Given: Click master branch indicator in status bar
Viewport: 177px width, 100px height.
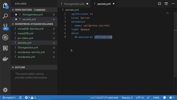Looking at the screenshot, I should (x=9, y=97).
